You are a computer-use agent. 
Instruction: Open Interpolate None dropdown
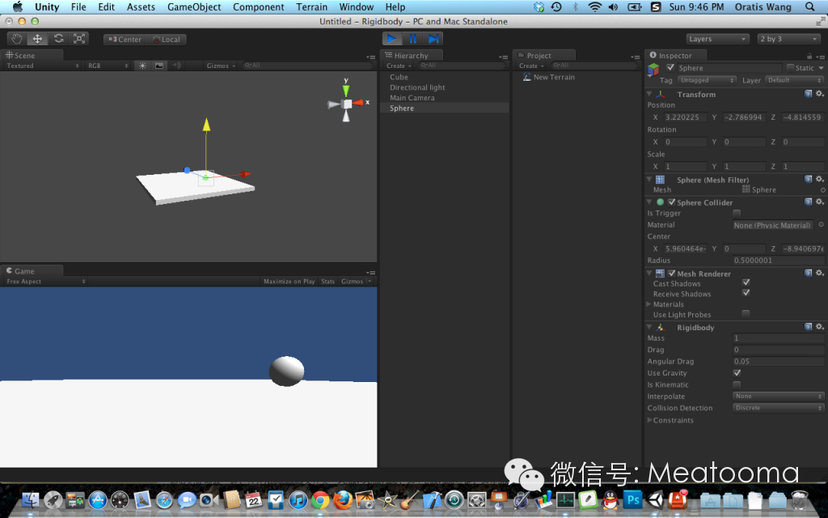click(x=779, y=396)
